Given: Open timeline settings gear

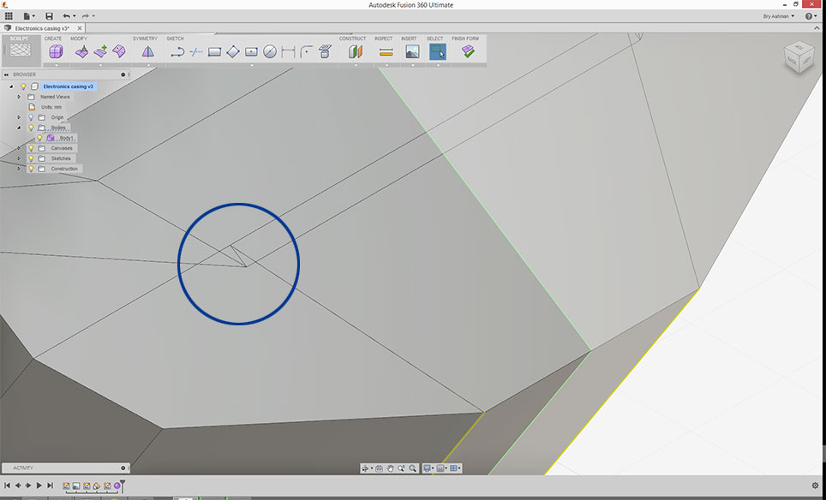Looking at the screenshot, I should coord(816,485).
